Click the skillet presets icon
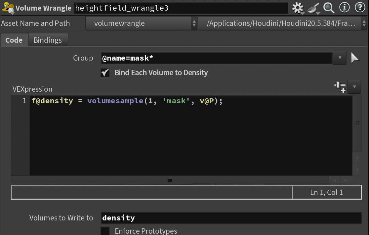 [x=313, y=8]
